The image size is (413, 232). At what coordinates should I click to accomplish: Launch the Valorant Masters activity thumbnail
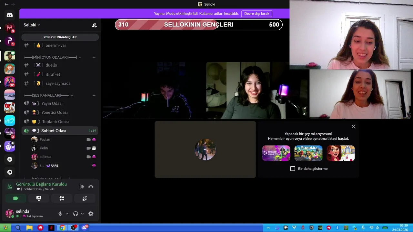point(276,153)
